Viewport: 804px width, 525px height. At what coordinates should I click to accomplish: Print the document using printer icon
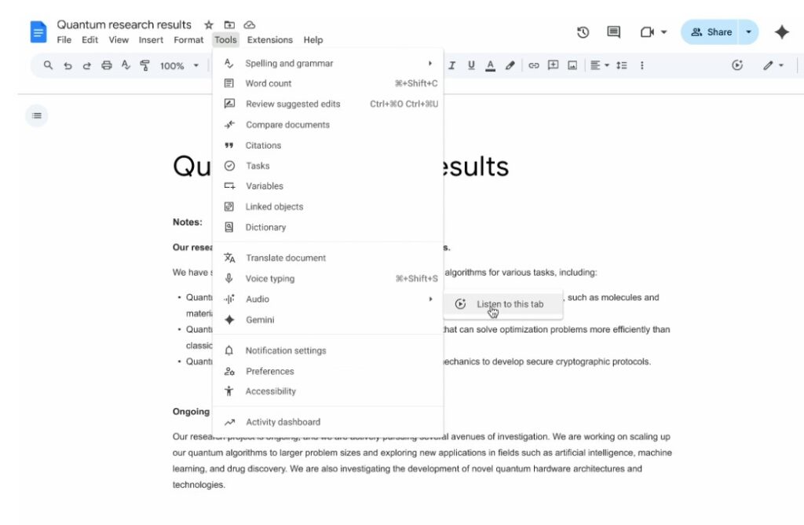[x=106, y=65]
